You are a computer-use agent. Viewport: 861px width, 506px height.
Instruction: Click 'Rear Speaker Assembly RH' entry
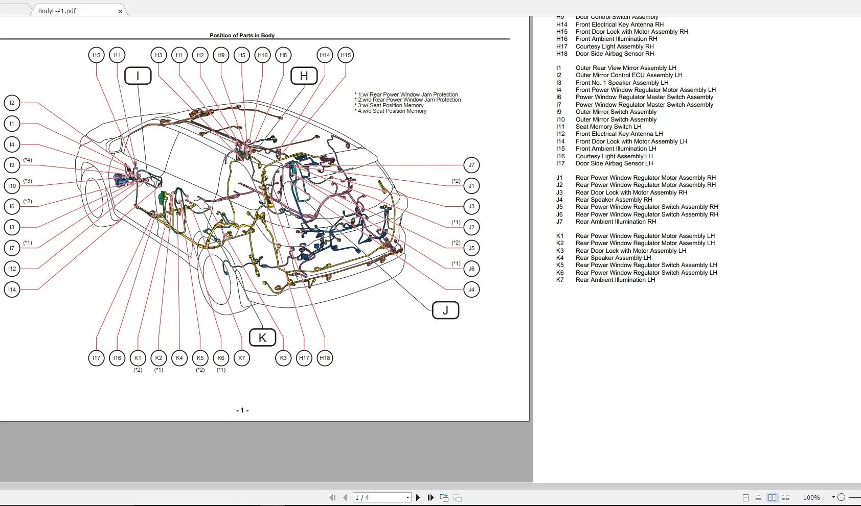click(x=614, y=200)
